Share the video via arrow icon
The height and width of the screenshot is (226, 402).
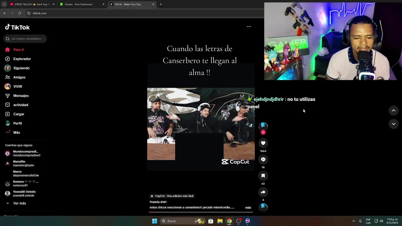[x=263, y=192]
